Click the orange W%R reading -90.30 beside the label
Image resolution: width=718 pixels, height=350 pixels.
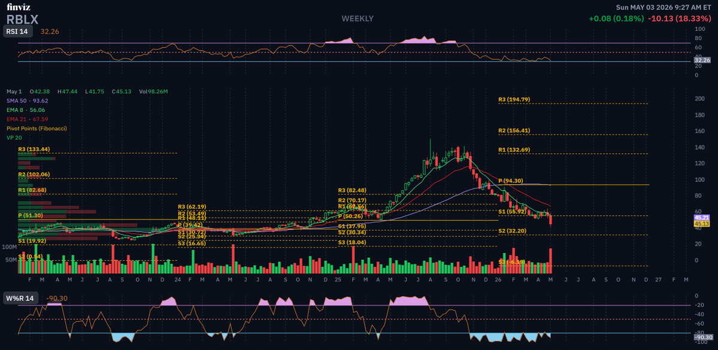56,299
